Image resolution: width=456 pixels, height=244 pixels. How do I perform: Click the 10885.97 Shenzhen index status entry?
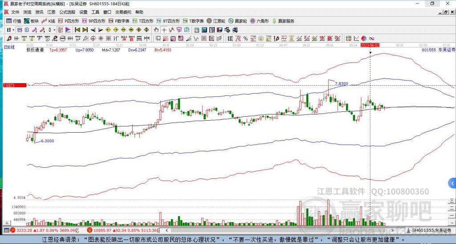124,230
